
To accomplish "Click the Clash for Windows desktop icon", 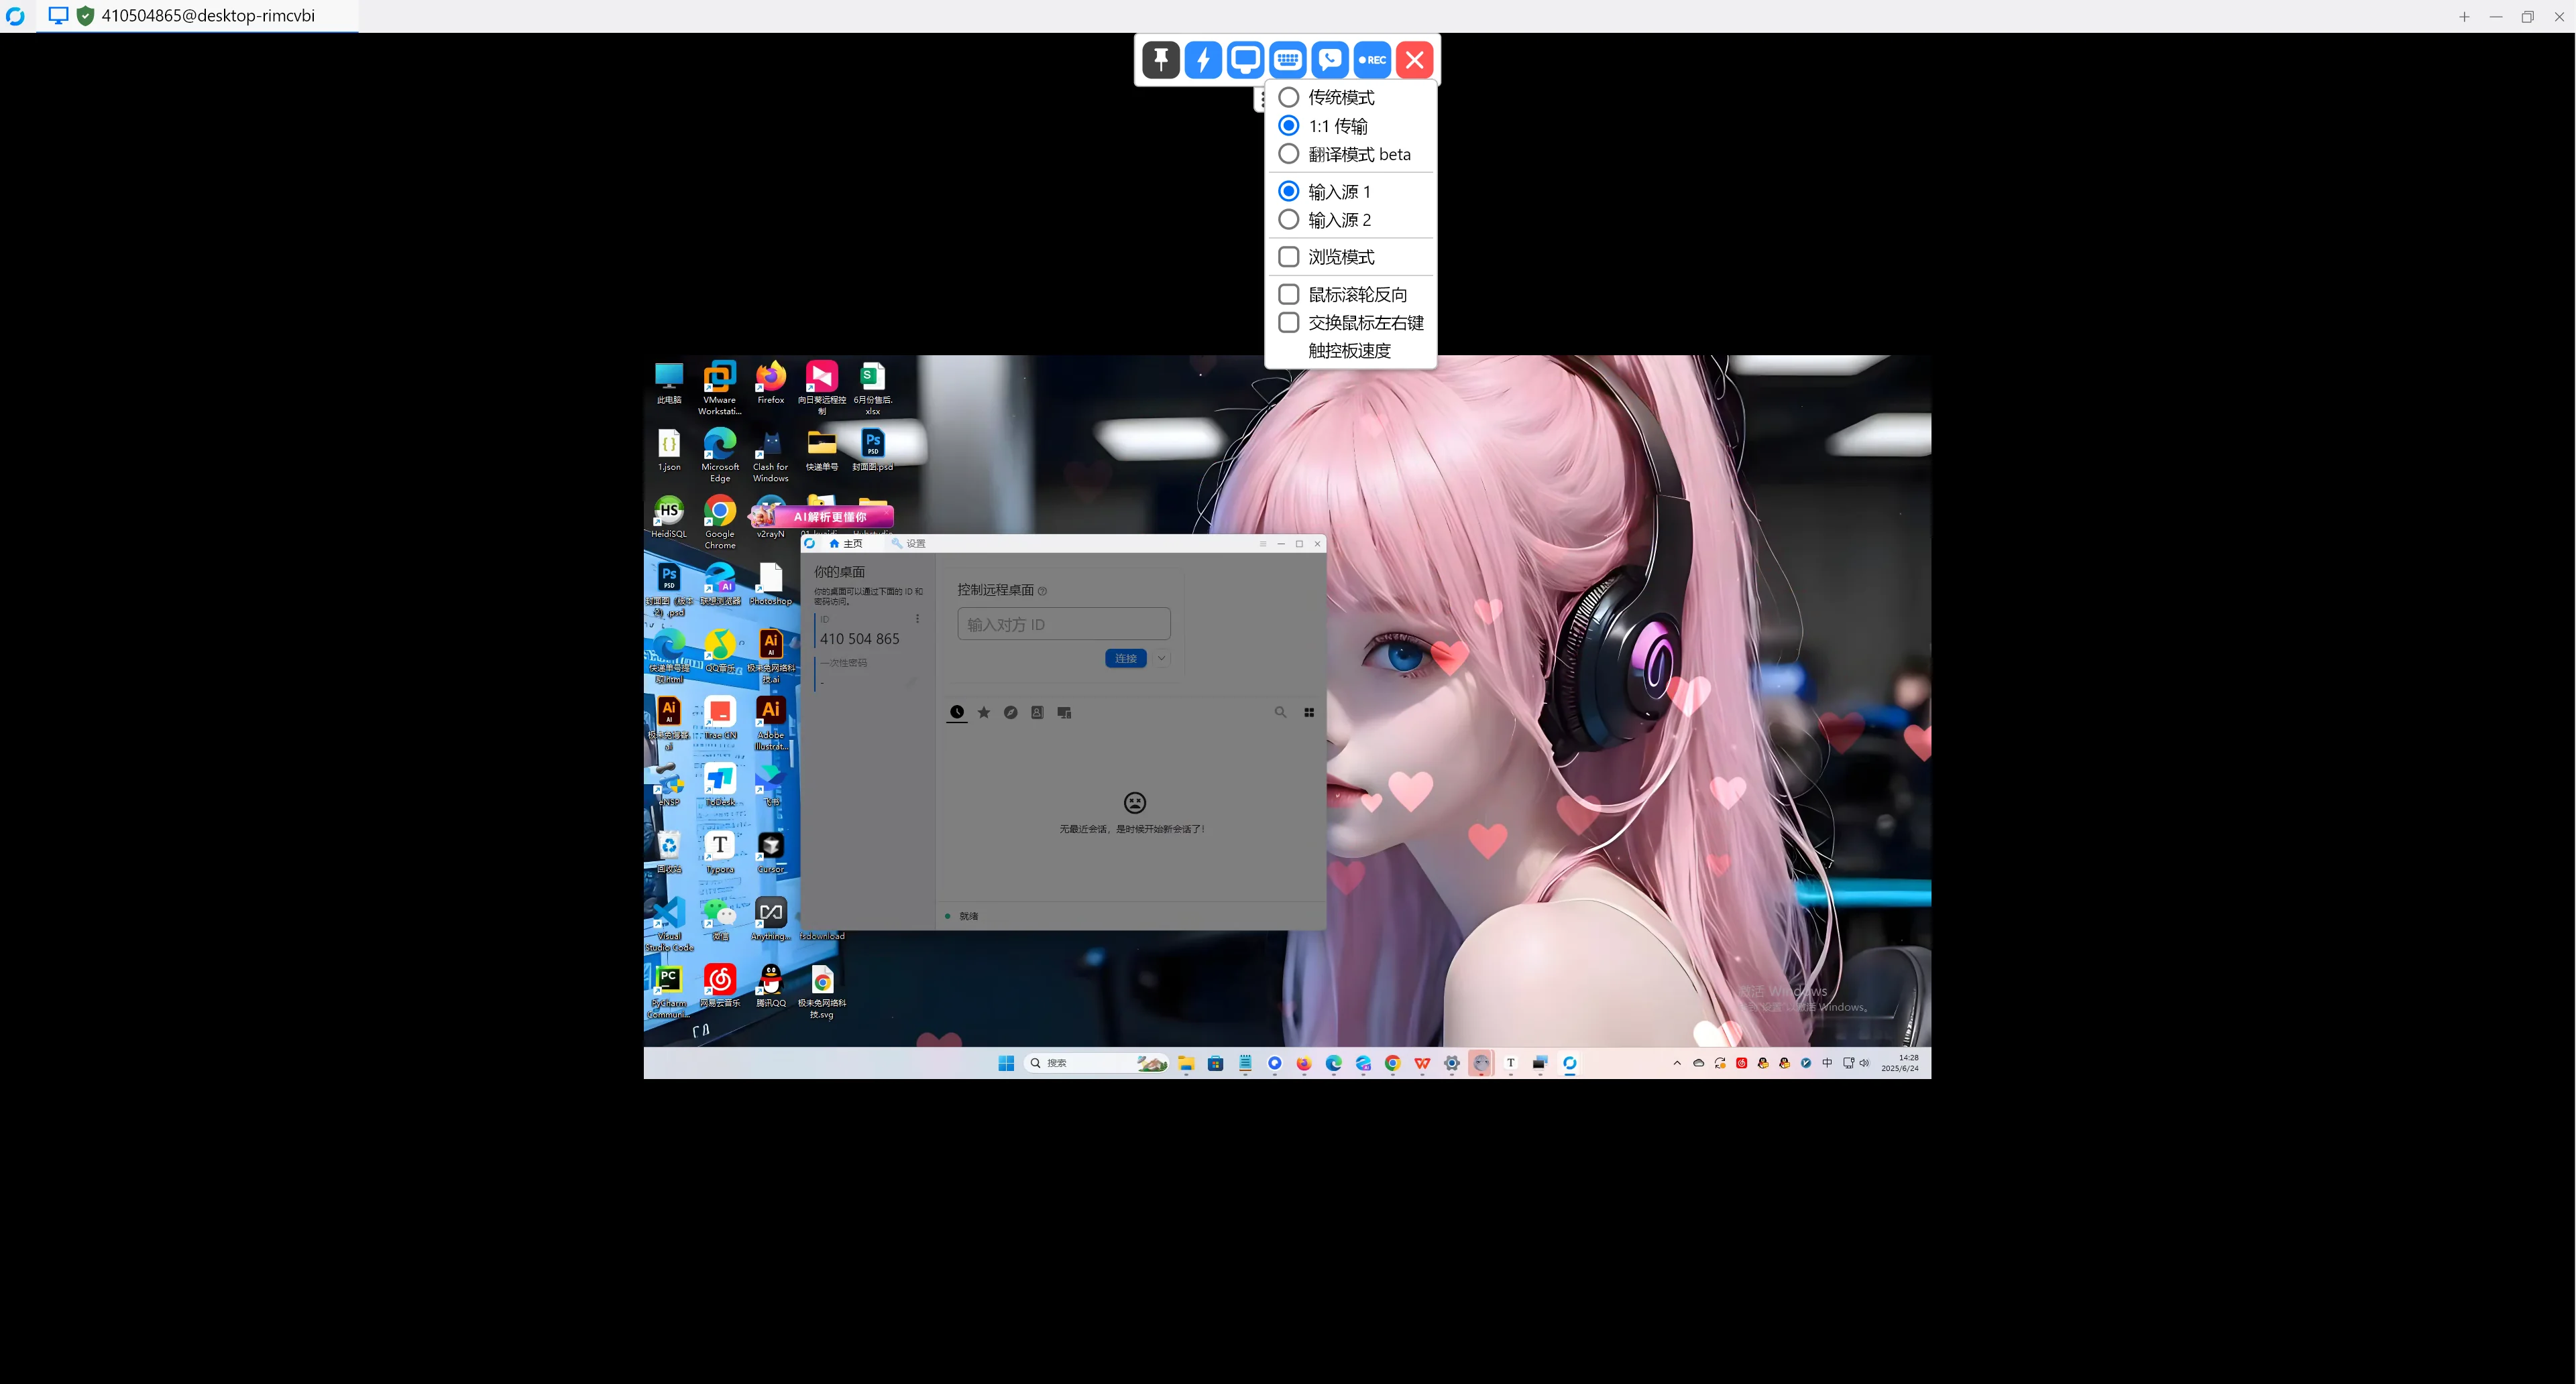I will point(770,456).
